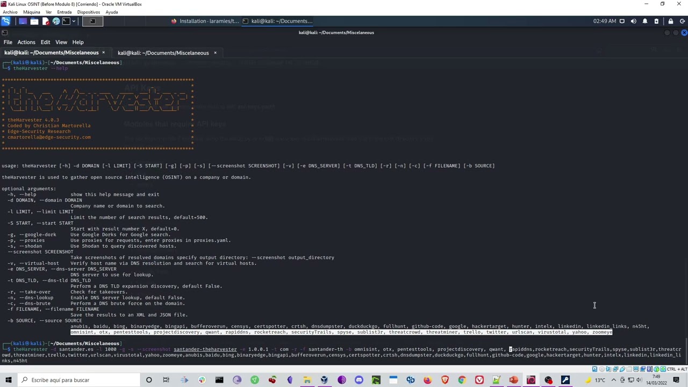Image resolution: width=688 pixels, height=387 pixels.
Task: Open the terminal View menu
Action: pos(61,42)
